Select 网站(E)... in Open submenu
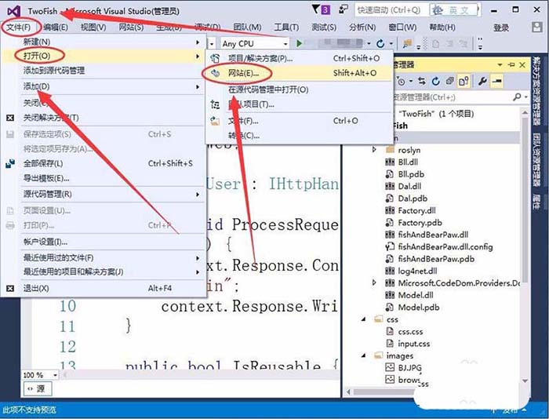 coord(299,73)
